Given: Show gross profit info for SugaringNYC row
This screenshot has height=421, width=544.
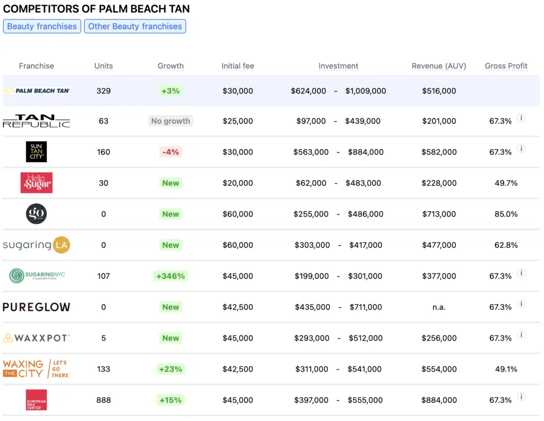Looking at the screenshot, I should pyautogui.click(x=521, y=273).
